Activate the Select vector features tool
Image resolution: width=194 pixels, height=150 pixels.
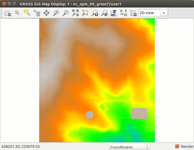[x=27, y=13]
